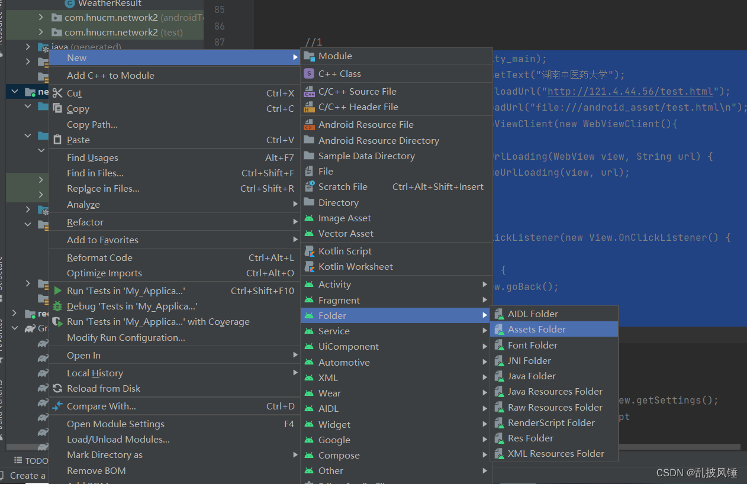Image resolution: width=747 pixels, height=484 pixels.
Task: Click the Kotlin Worksheet icon
Action: 309,267
